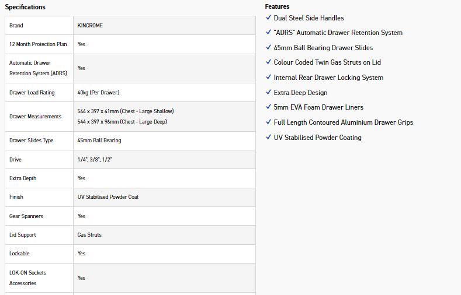Click the LOK-ON Sockets Accessories label
This screenshot has height=295, width=461.
tap(27, 278)
